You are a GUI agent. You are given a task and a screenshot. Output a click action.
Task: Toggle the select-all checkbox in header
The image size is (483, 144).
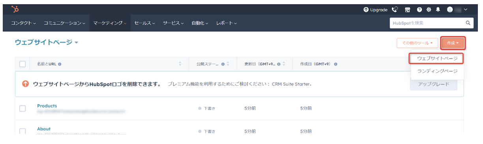22,64
